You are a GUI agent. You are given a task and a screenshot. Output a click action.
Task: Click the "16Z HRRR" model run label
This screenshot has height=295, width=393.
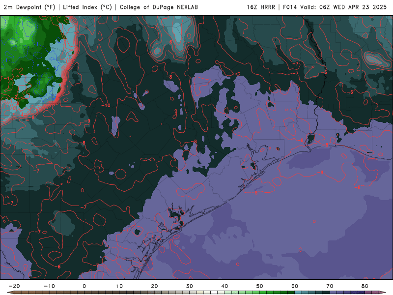(261, 7)
